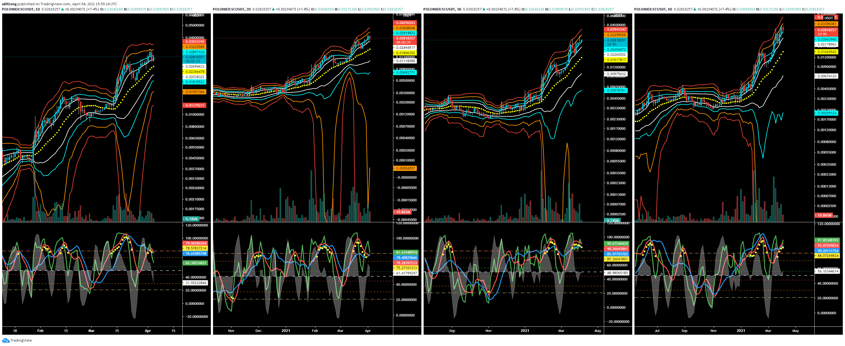The image size is (845, 346).
Task: Click the USDT currency label on 4D chart
Action: (829, 18)
